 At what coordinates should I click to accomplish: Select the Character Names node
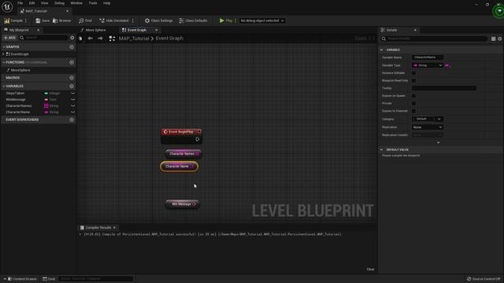(183, 154)
